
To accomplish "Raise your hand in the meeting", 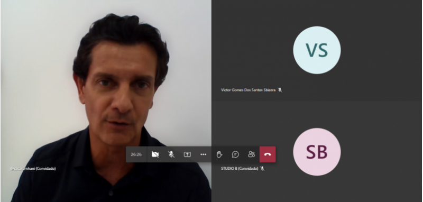I will [x=219, y=154].
